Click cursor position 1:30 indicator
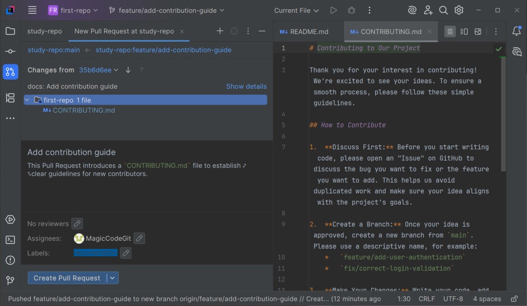Image resolution: width=527 pixels, height=306 pixels. pyautogui.click(x=403, y=299)
